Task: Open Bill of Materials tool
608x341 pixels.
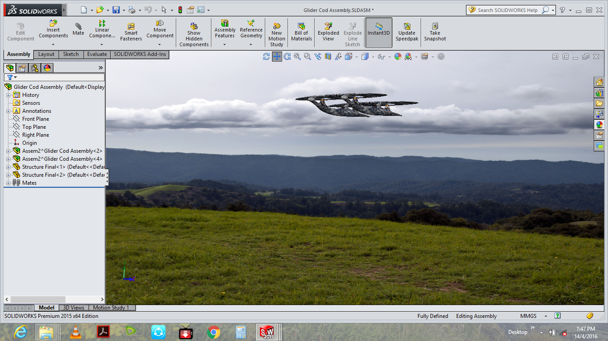Action: 301,32
